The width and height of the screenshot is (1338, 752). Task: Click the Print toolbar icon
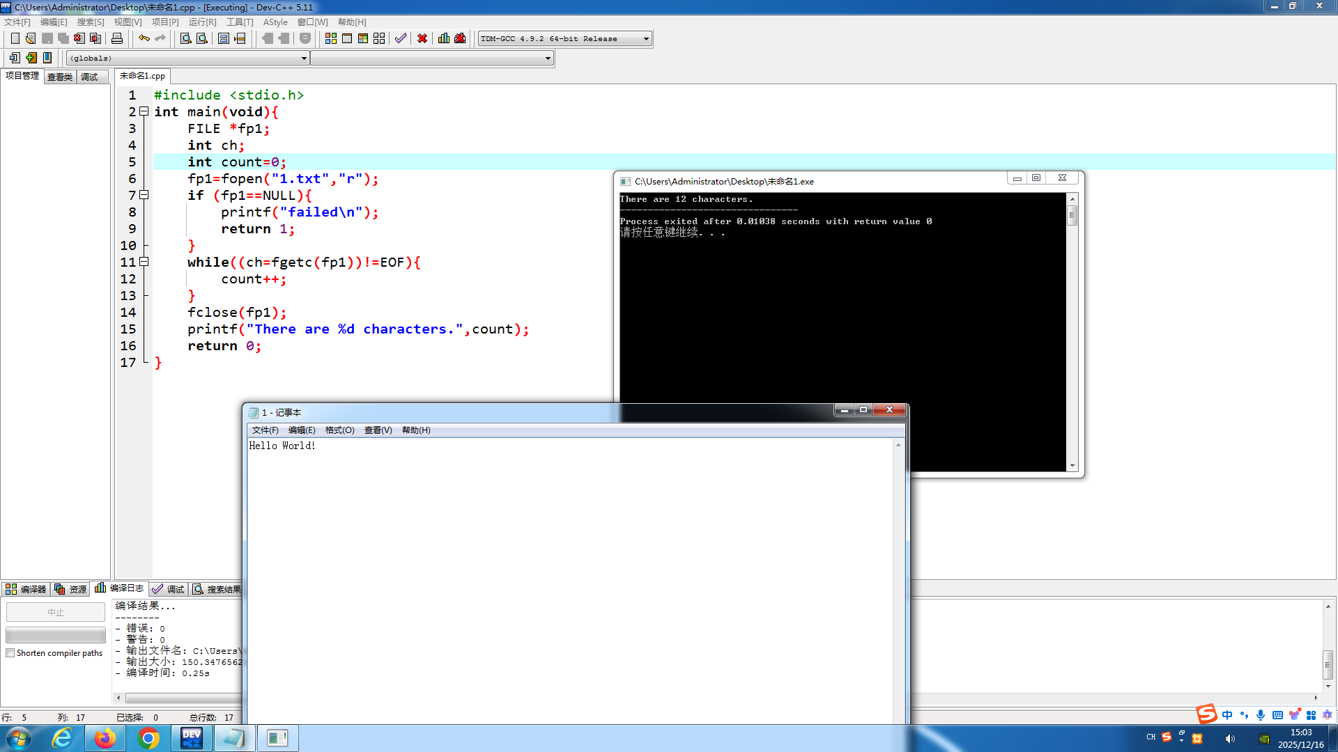(x=117, y=38)
